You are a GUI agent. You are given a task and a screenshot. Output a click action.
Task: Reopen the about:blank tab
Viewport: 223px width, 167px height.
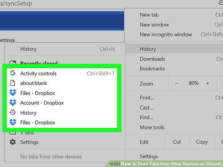pyautogui.click(x=62, y=83)
